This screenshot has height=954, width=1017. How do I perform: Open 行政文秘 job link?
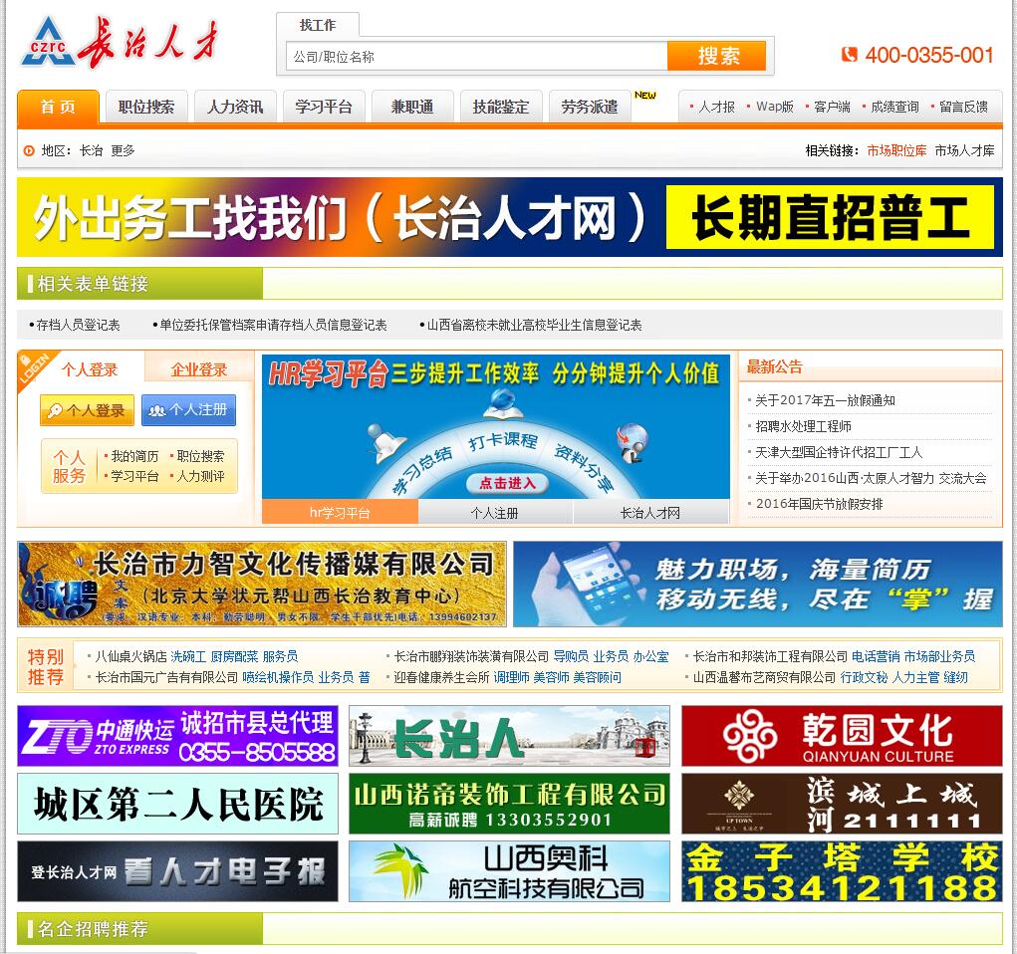pos(864,677)
